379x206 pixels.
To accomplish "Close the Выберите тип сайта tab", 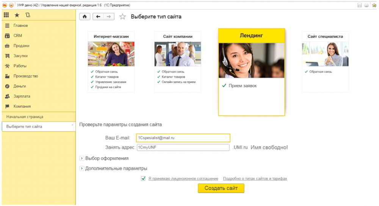I will tap(72, 125).
